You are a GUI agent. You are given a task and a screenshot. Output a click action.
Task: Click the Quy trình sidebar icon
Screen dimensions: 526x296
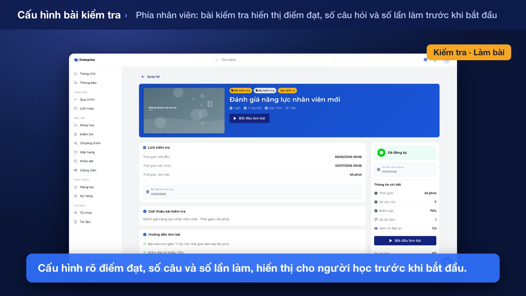(x=76, y=100)
